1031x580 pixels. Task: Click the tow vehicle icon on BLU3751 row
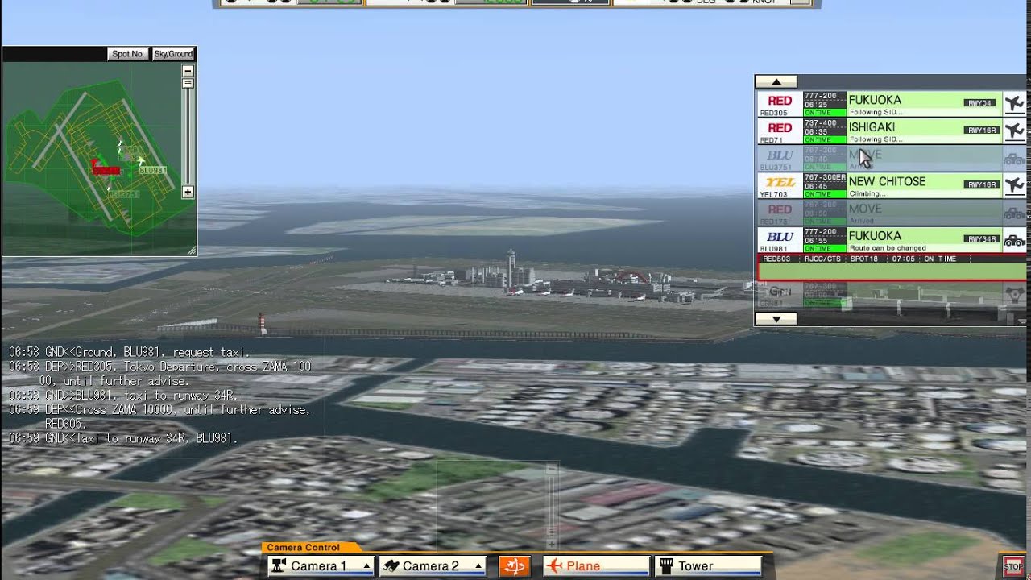click(x=1014, y=159)
